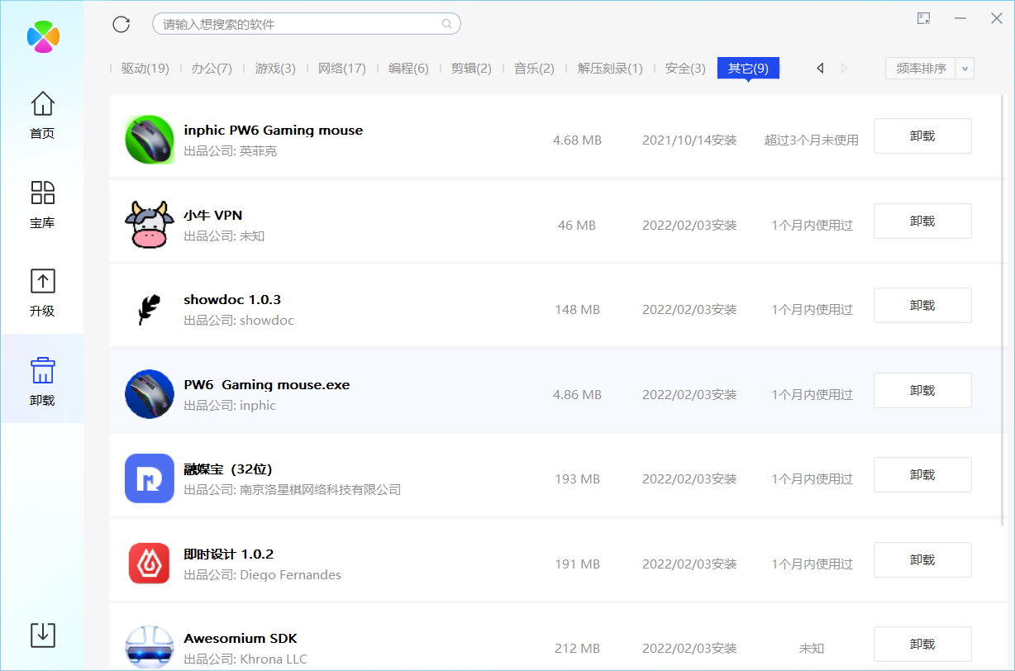This screenshot has width=1015, height=671.
Task: Expand the sort order arrow button
Action: (x=965, y=68)
